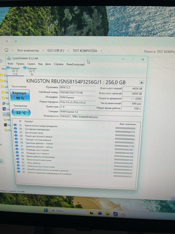Open the Справка menu

tap(58, 64)
